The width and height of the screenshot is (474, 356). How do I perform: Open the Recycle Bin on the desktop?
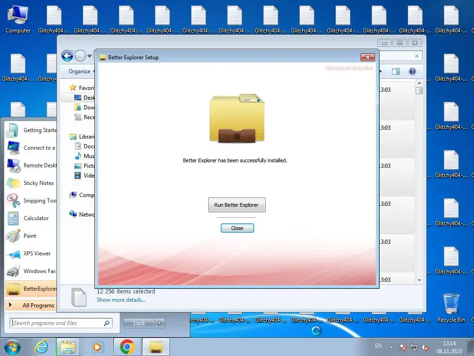(451, 308)
